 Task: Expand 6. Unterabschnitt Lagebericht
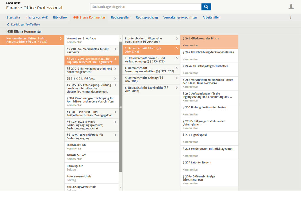151,89
